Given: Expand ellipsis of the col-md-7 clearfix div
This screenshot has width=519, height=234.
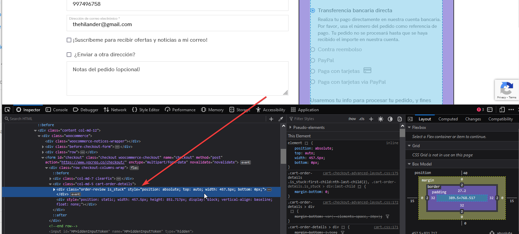Looking at the screenshot, I should (119, 179).
